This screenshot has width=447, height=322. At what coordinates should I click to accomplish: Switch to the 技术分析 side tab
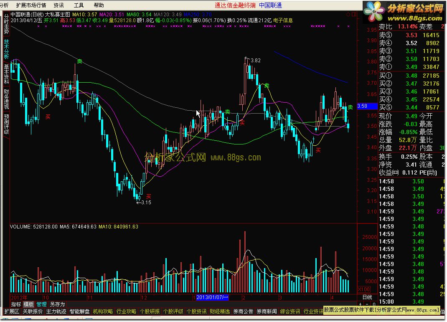click(x=6, y=49)
